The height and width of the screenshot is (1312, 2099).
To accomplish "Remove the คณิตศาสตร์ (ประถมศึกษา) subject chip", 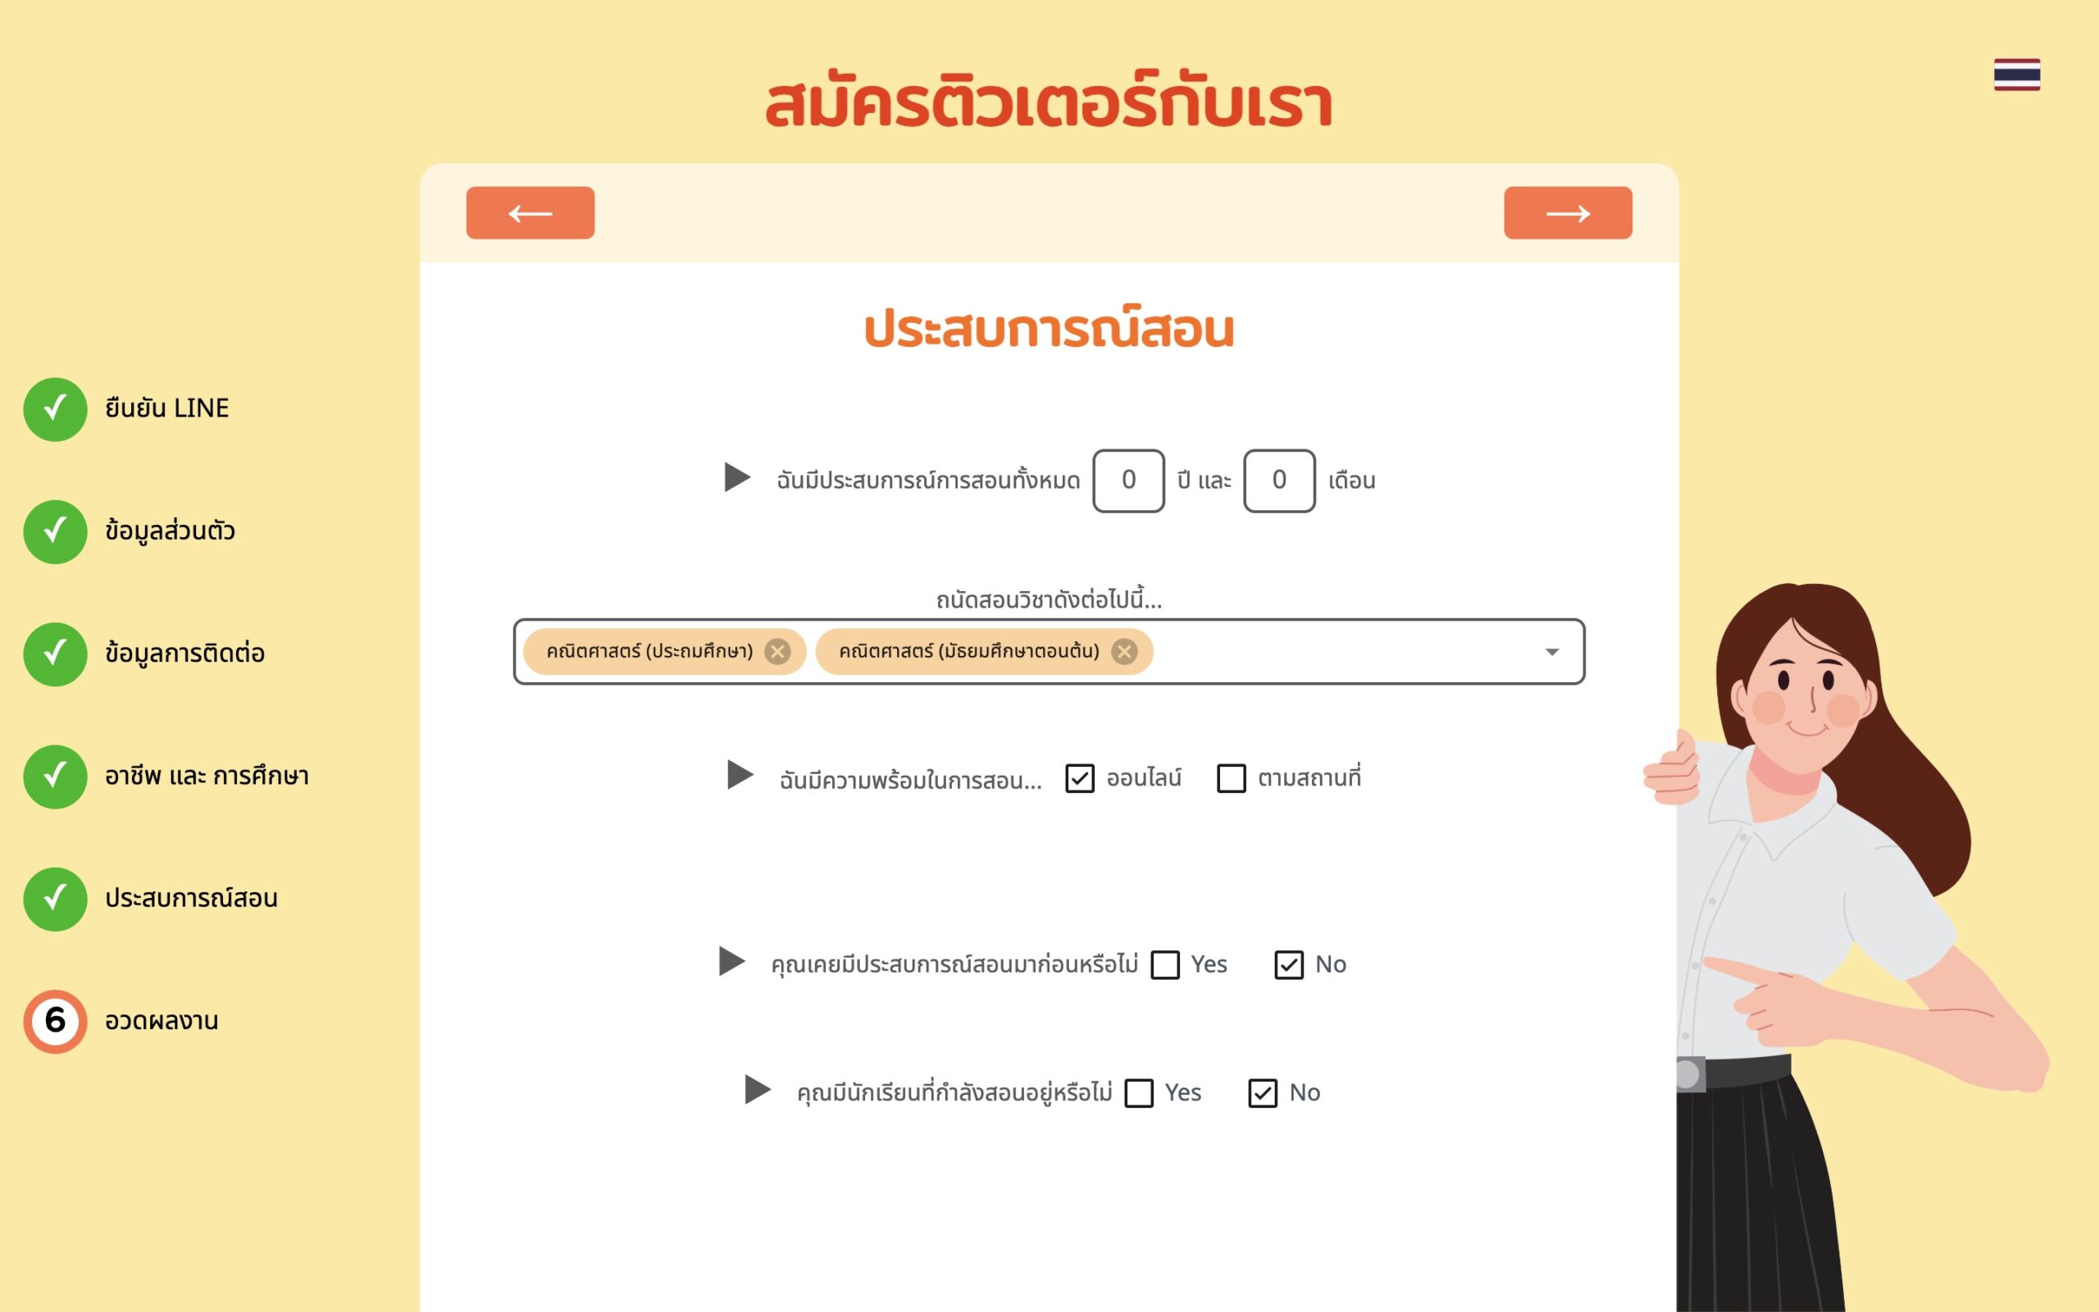I will pos(777,652).
